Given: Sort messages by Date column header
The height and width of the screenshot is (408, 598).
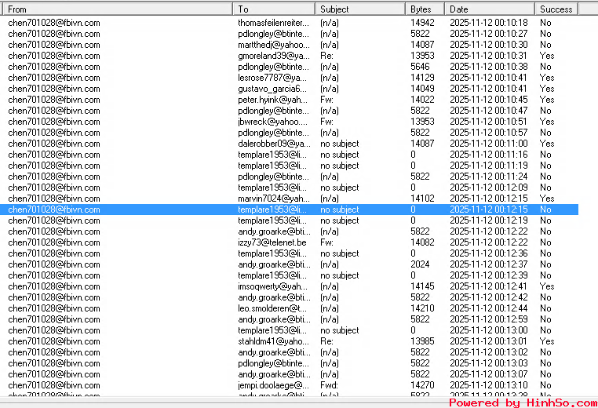Looking at the screenshot, I should pos(490,9).
